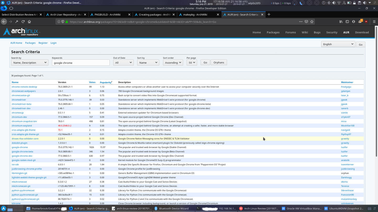Reload the current page

coord(23,21)
